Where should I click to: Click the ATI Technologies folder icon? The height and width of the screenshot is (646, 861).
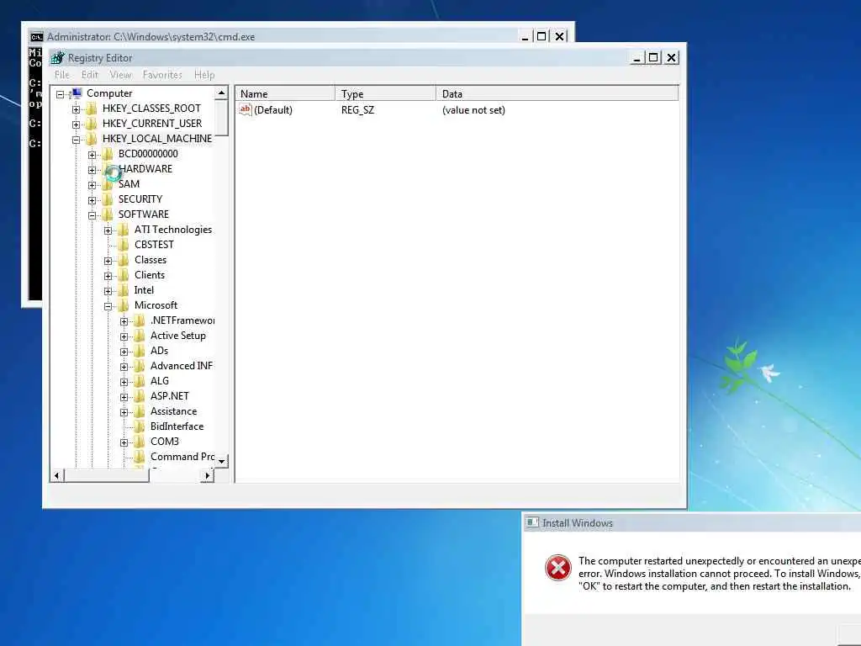click(124, 230)
